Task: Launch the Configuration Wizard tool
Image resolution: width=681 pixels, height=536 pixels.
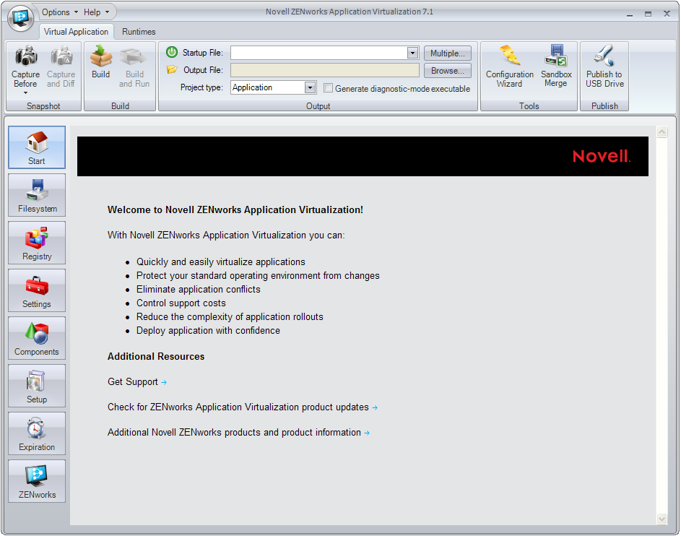Action: pyautogui.click(x=509, y=66)
